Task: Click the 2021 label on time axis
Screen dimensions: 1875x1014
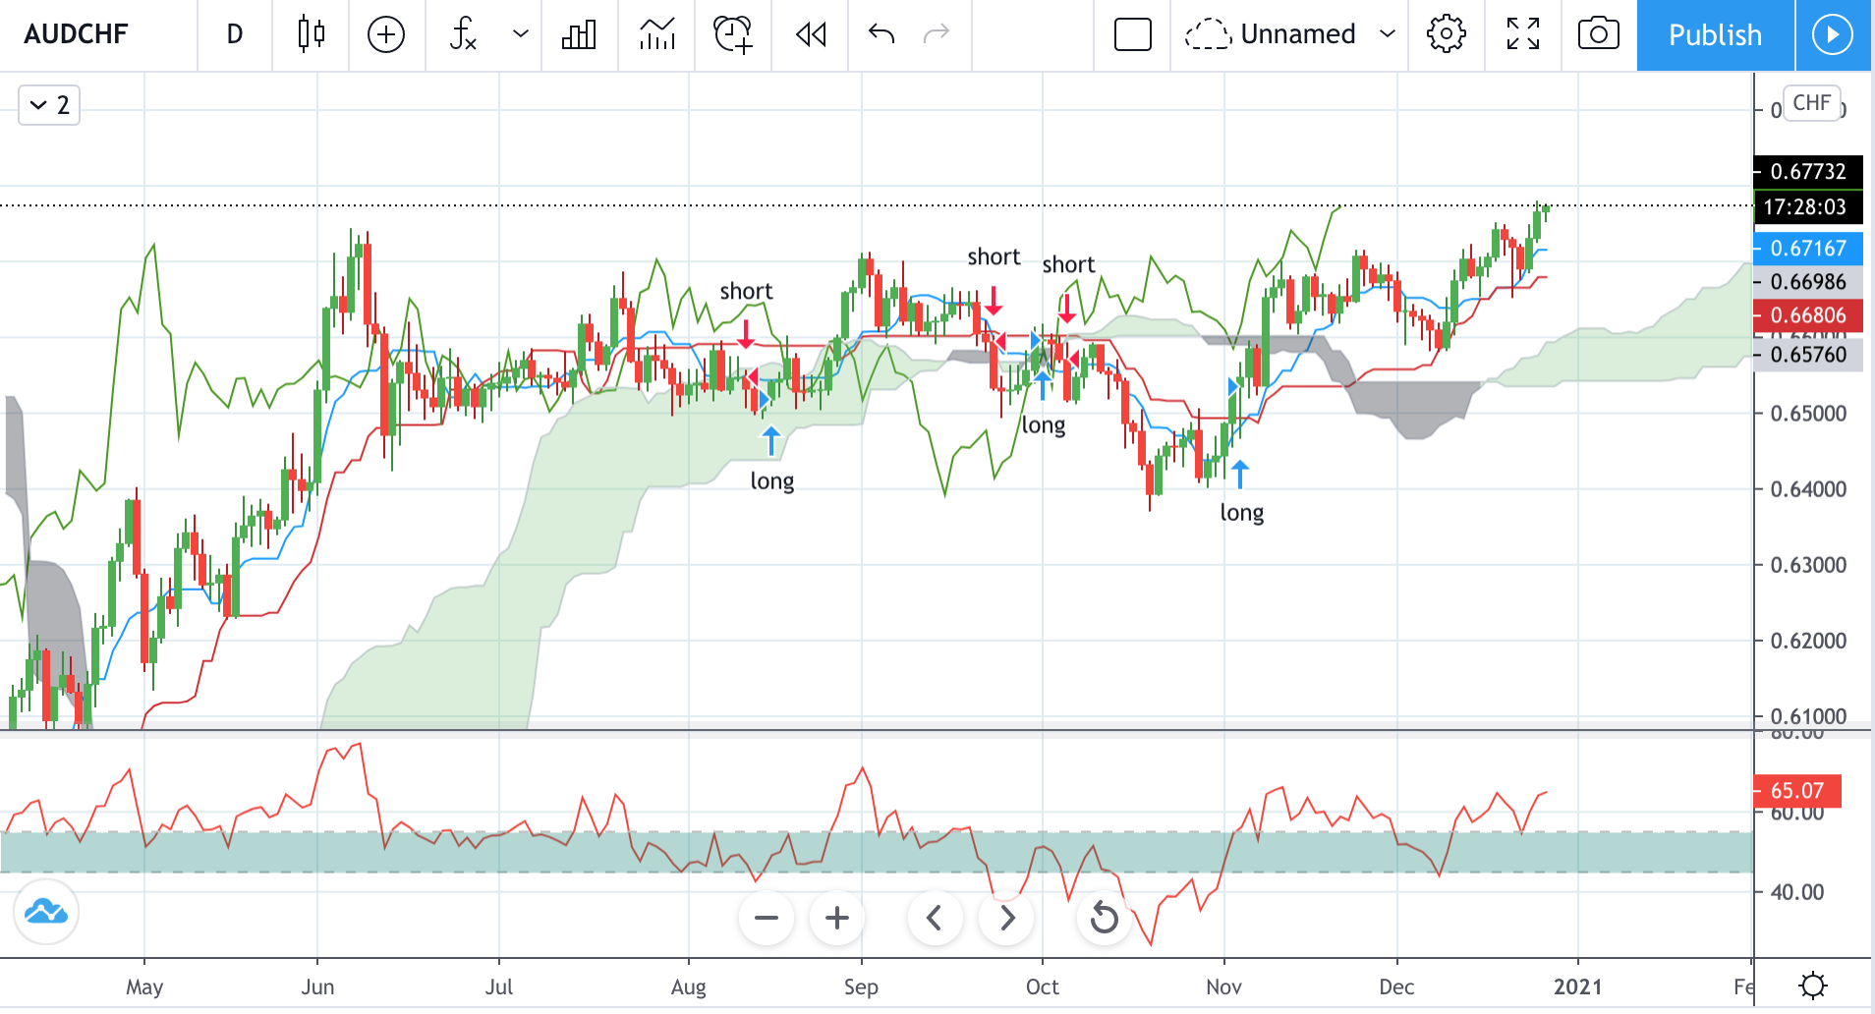Action: tap(1578, 986)
